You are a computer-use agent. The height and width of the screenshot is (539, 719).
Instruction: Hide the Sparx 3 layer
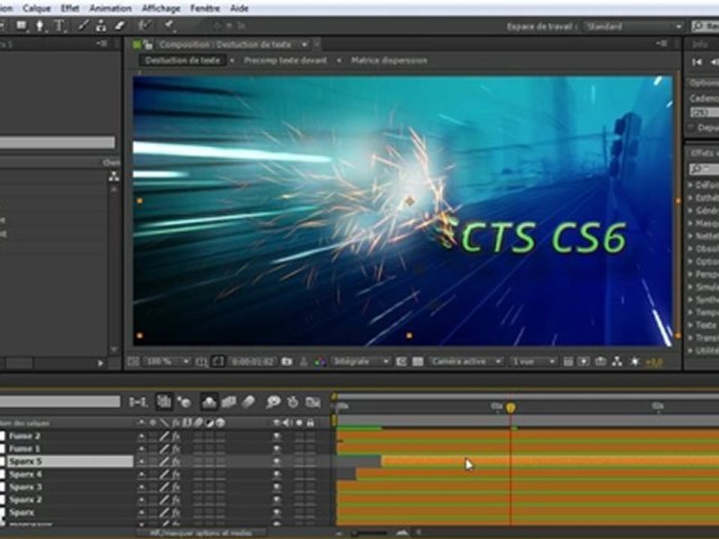pyautogui.click(x=277, y=487)
